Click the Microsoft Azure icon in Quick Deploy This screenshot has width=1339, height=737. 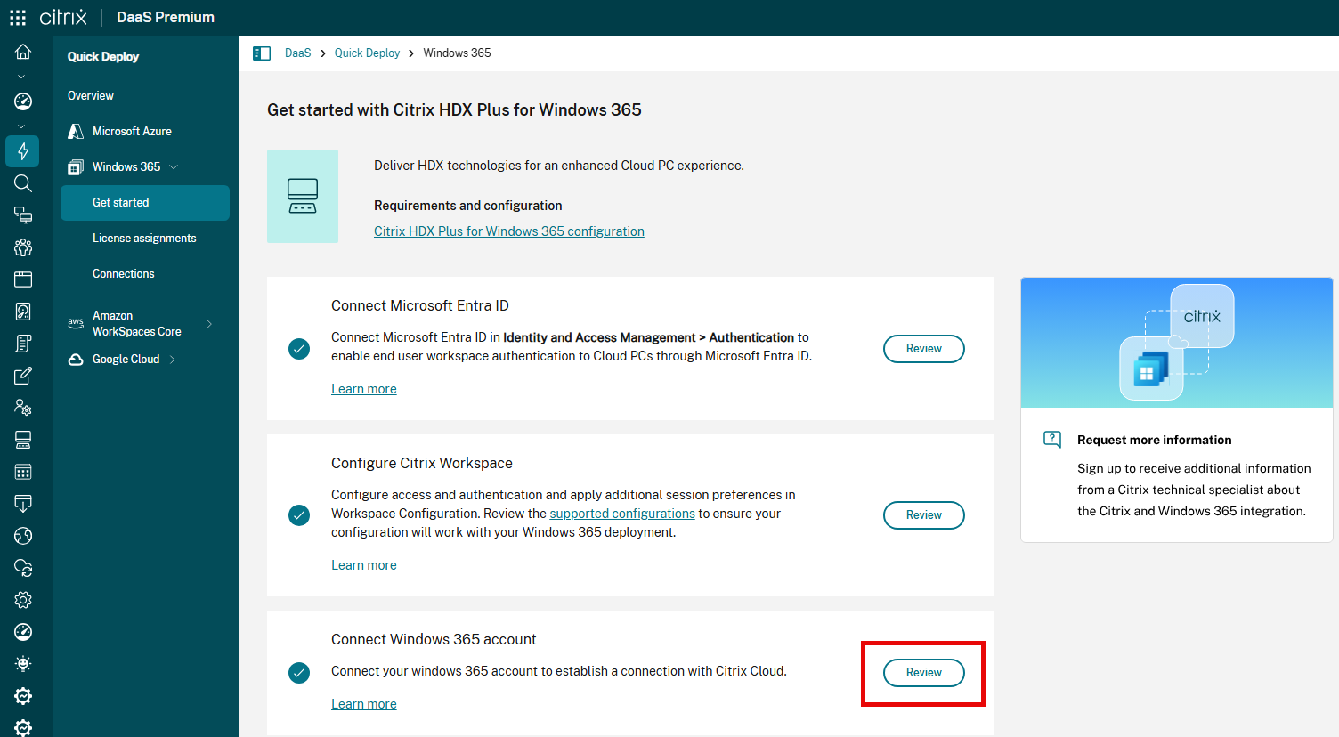[x=76, y=130]
